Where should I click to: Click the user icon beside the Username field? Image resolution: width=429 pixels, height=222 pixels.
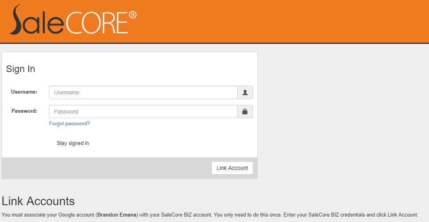point(245,92)
